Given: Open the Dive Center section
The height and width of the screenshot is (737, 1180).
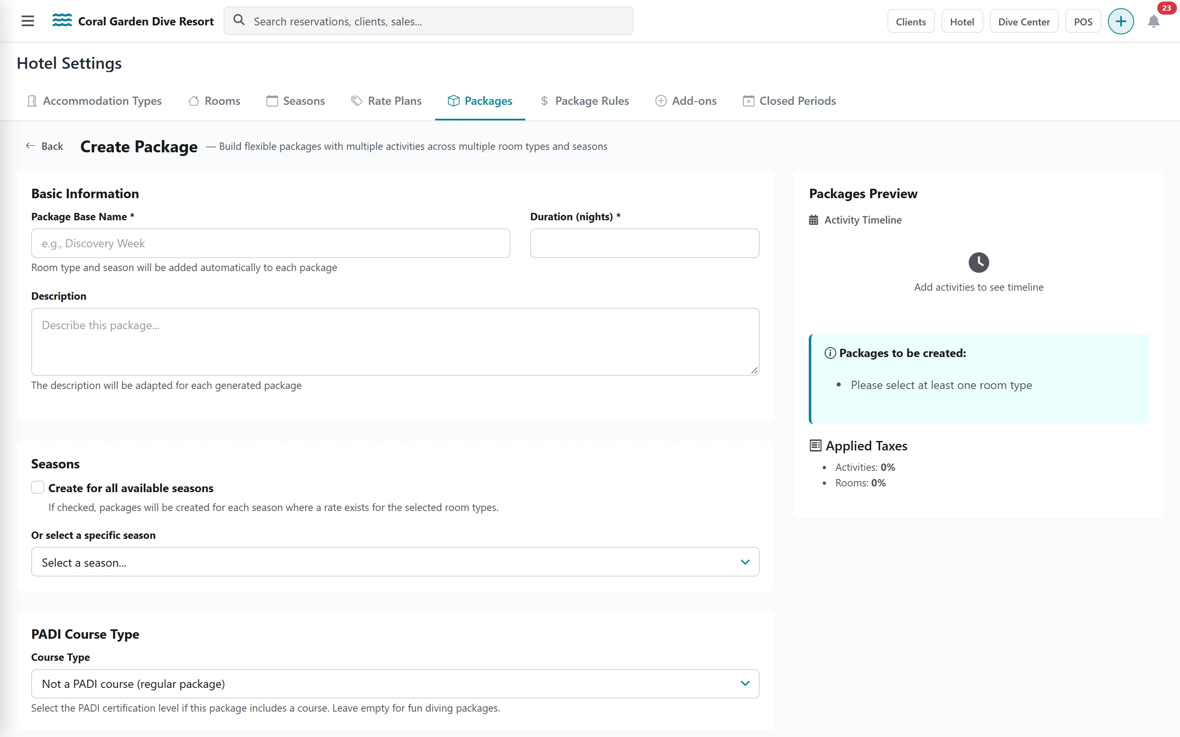Looking at the screenshot, I should coord(1023,21).
